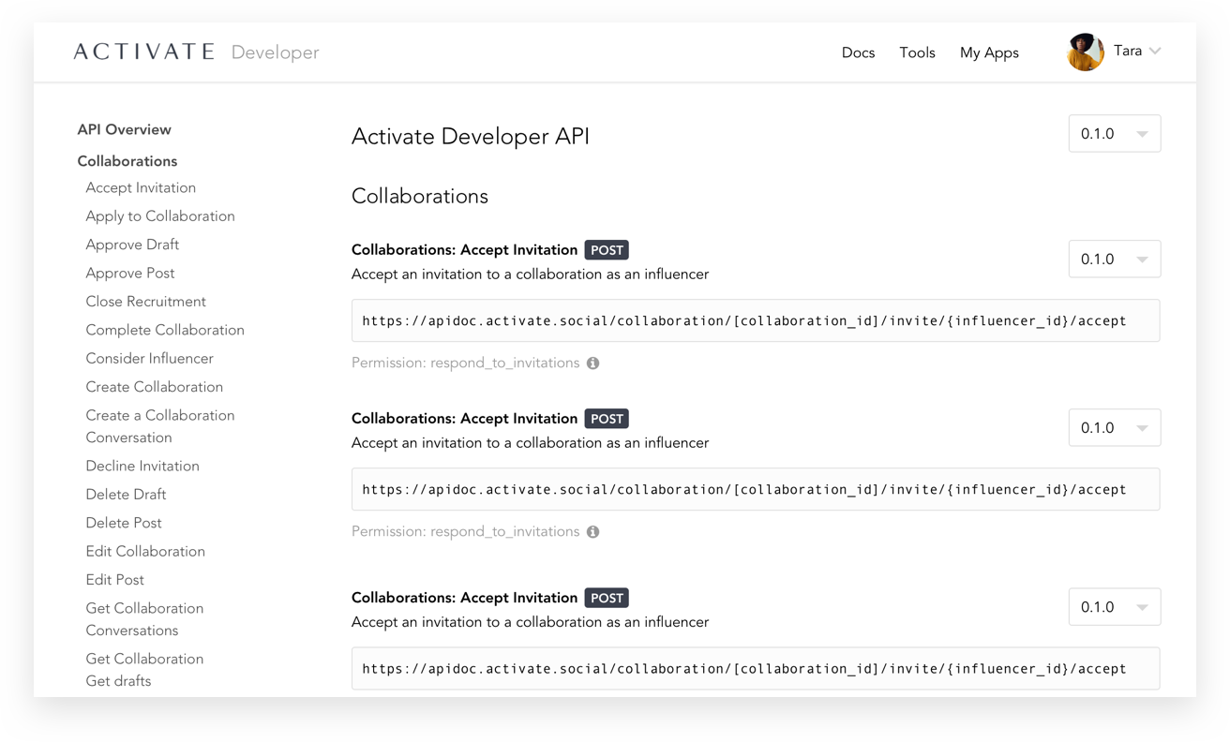
Task: Click the Collaborations main heading
Action: [420, 196]
